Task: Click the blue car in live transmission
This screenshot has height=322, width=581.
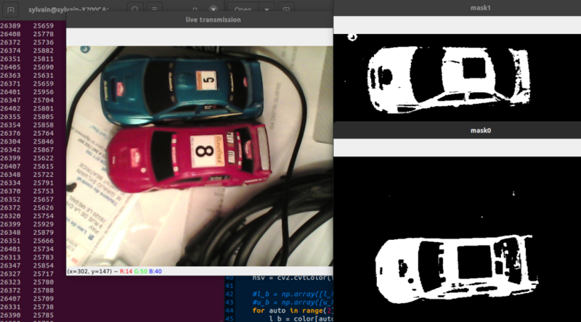Action: (182, 88)
